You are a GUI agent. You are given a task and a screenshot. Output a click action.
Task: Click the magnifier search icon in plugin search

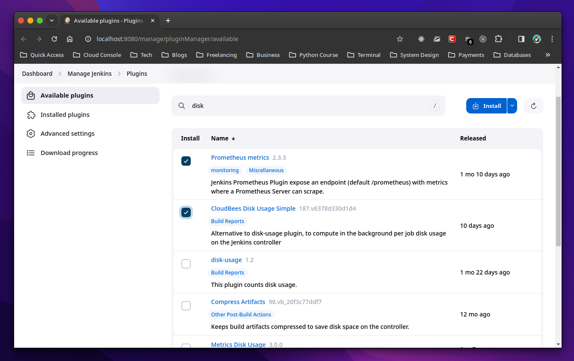point(182,106)
